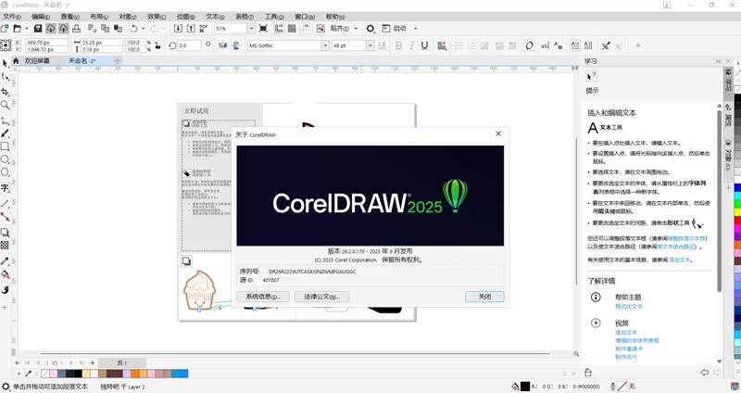
Task: Open the 格式化文本 help link
Action: tap(629, 307)
